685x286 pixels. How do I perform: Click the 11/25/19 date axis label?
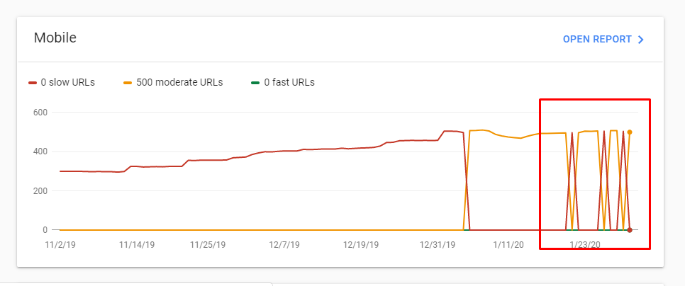208,244
